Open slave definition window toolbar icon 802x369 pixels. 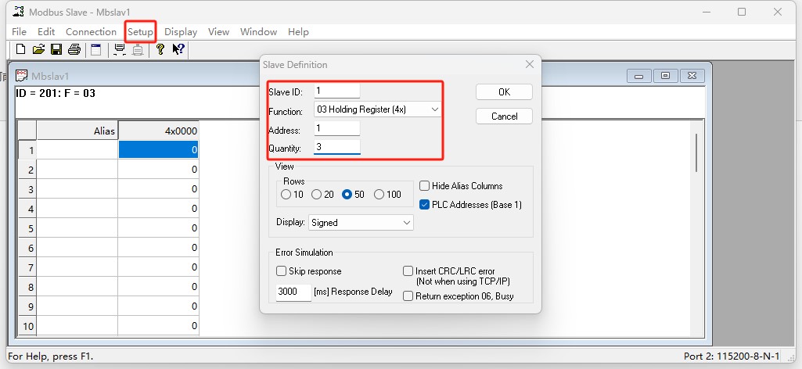pyautogui.click(x=95, y=49)
